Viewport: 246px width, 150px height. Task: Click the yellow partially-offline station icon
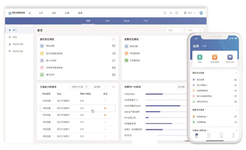point(42,53)
